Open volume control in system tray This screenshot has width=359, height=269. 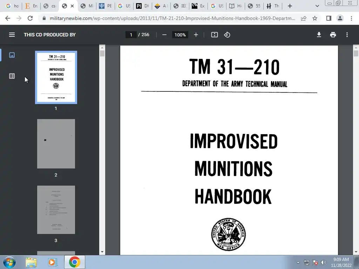(324, 262)
